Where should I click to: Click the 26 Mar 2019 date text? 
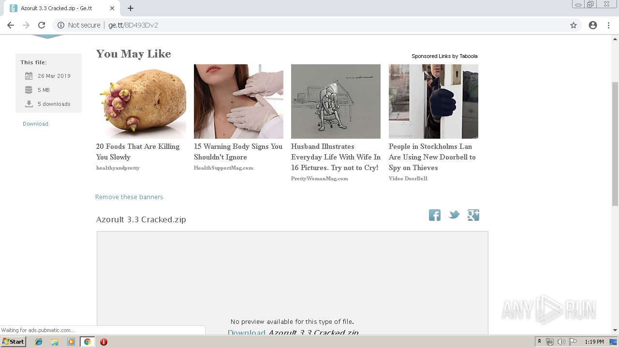[54, 76]
